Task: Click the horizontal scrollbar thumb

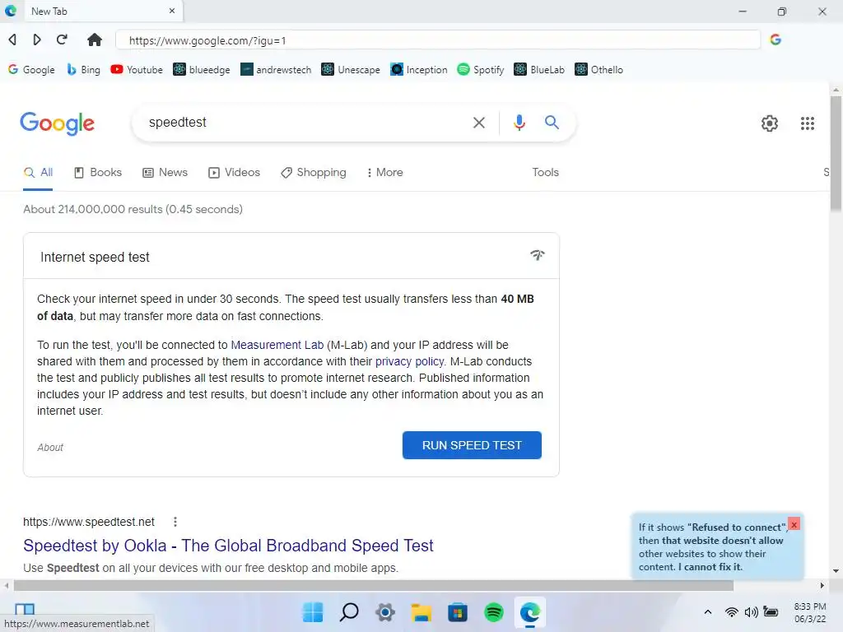Action: (x=374, y=585)
